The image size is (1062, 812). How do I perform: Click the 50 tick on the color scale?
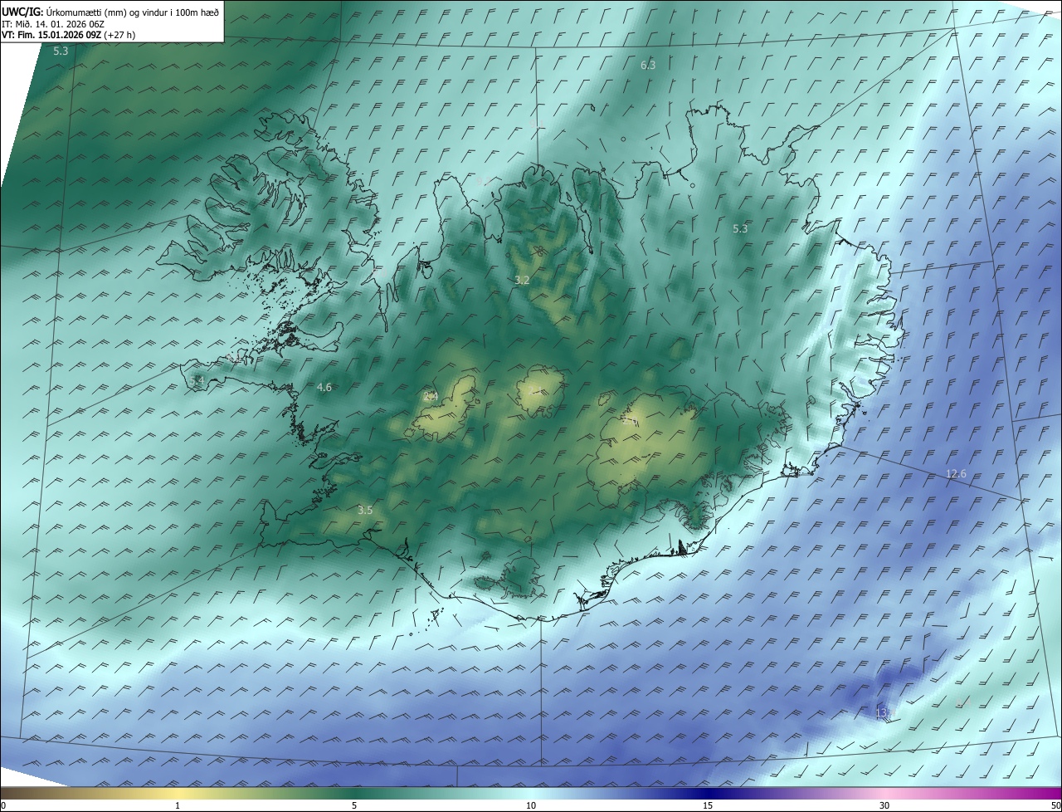point(1055,805)
